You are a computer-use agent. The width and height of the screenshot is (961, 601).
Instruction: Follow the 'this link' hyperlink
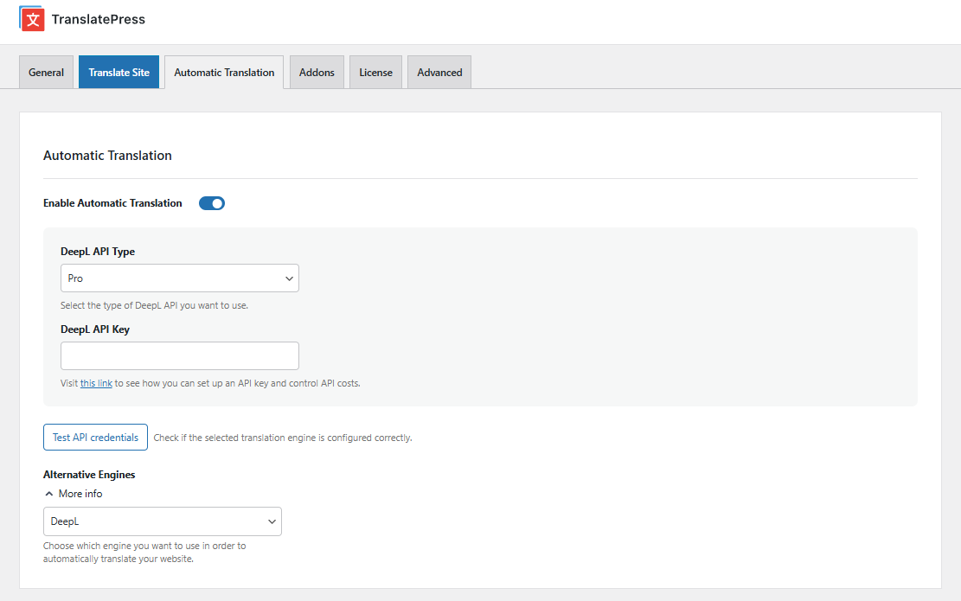[x=96, y=383]
